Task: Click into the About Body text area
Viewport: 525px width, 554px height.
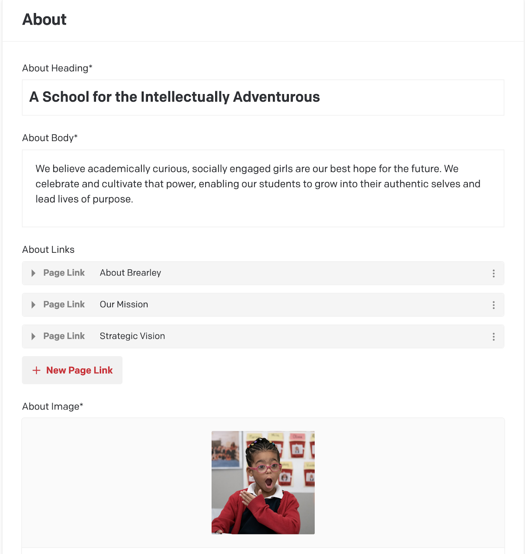Action: tap(263, 188)
